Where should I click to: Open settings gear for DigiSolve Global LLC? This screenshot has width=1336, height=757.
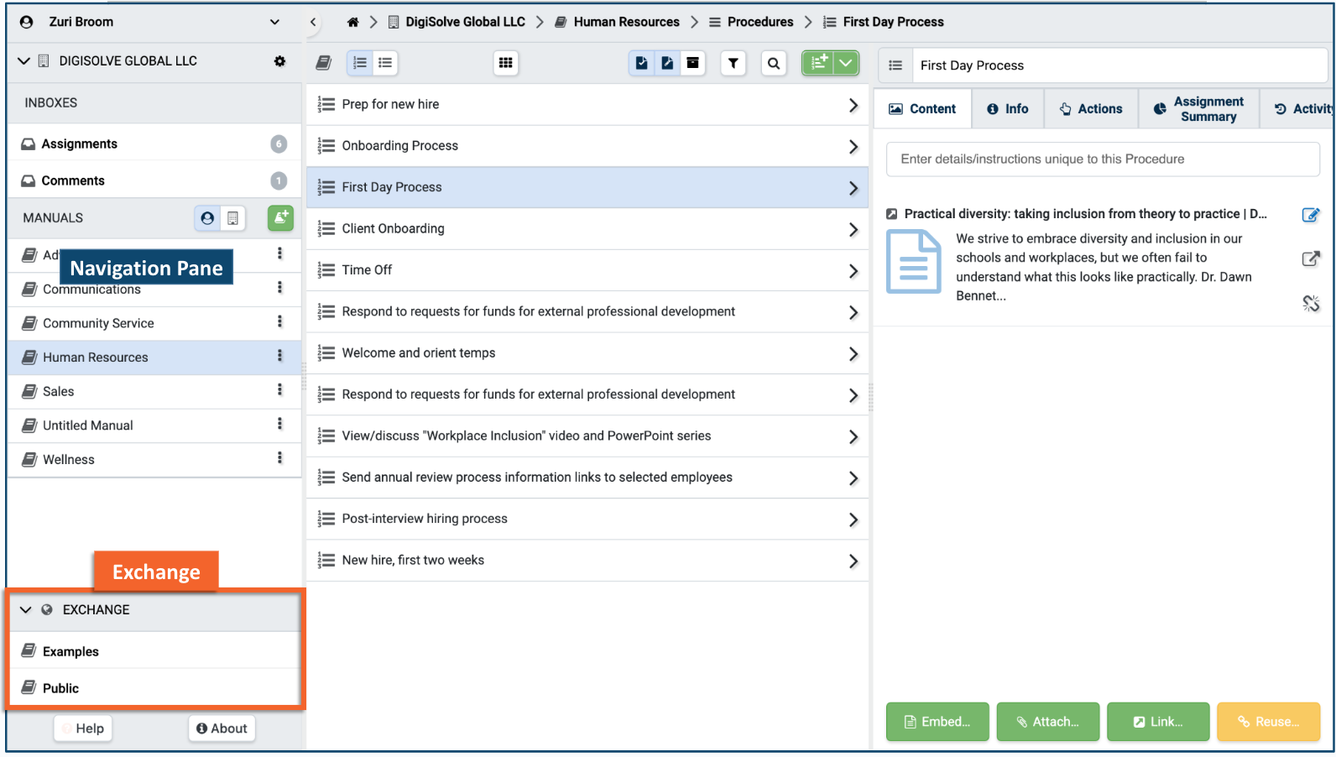(x=279, y=61)
